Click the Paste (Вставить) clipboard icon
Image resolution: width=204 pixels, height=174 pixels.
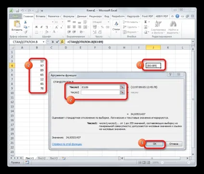click(17, 24)
